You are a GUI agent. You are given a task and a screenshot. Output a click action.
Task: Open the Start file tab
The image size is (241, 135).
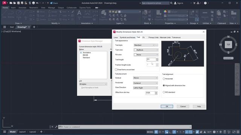tap(12, 27)
